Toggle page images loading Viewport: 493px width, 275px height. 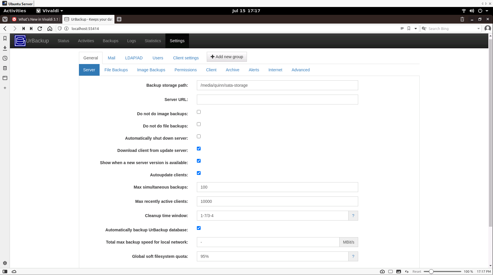(399, 271)
